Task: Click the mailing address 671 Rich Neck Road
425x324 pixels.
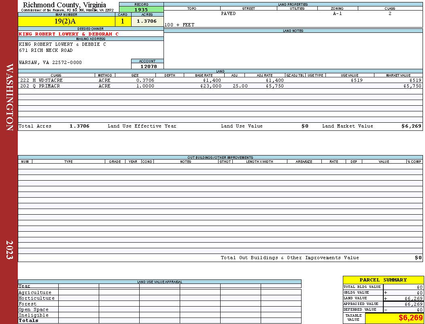Action: pyautogui.click(x=46, y=51)
